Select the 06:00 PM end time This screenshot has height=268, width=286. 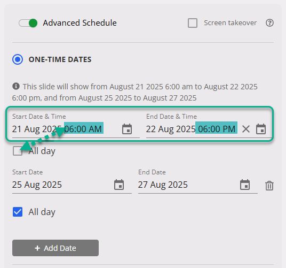point(216,129)
